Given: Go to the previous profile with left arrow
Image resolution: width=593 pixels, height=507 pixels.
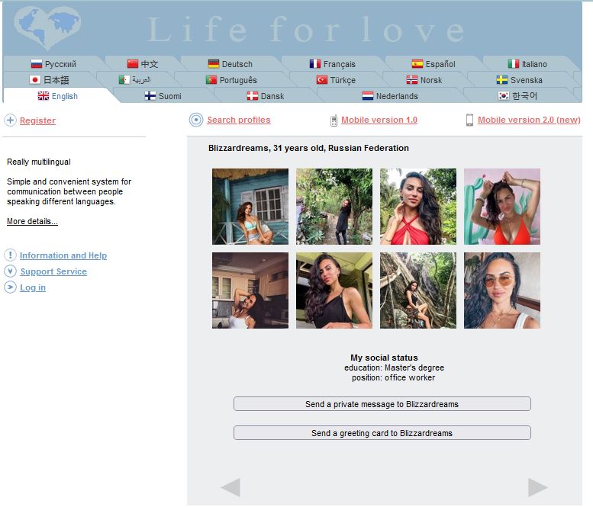Looking at the screenshot, I should pyautogui.click(x=230, y=487).
